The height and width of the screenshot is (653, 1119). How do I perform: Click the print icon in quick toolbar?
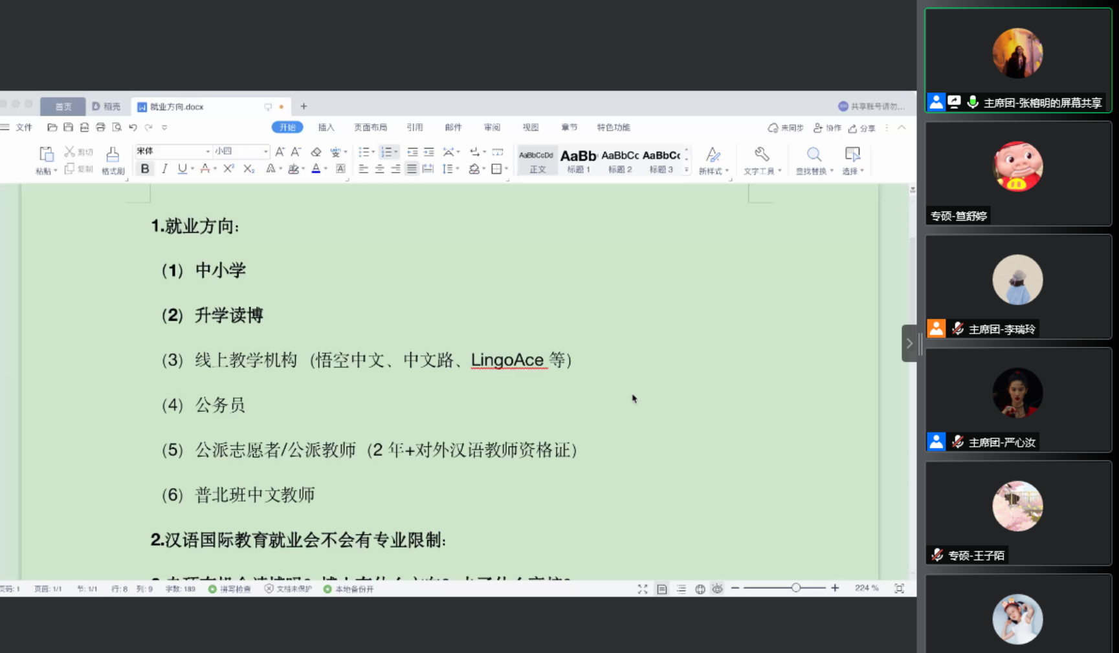pos(100,127)
